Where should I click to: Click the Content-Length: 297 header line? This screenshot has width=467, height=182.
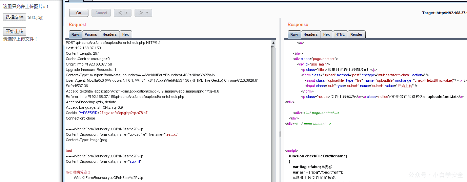point(82,53)
